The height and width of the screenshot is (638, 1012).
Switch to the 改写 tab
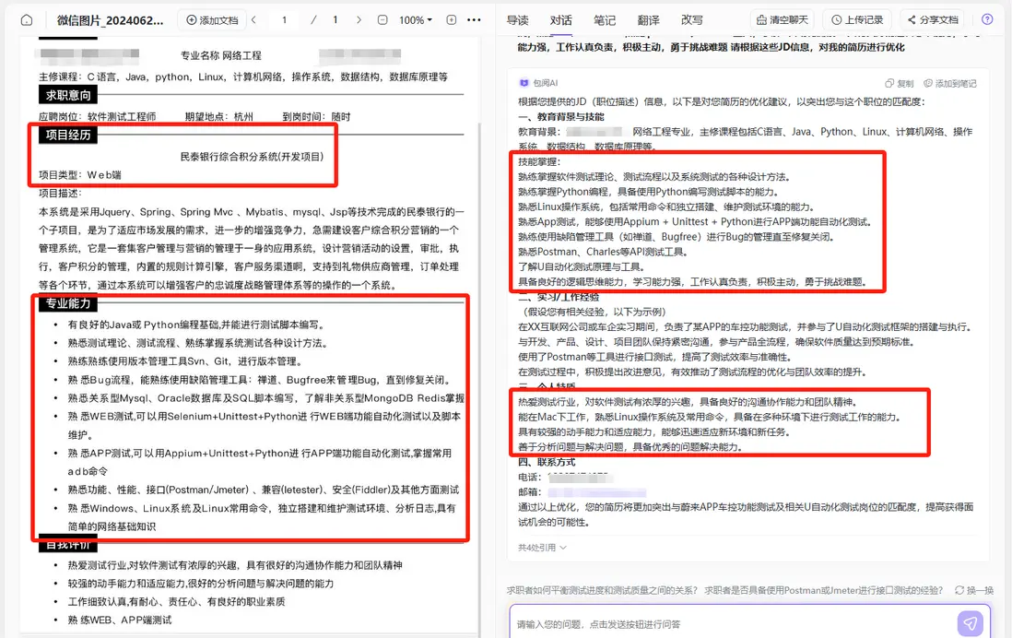[x=692, y=20]
